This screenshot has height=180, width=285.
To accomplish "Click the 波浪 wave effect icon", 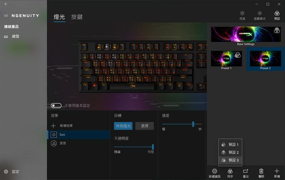I will pos(53,143).
